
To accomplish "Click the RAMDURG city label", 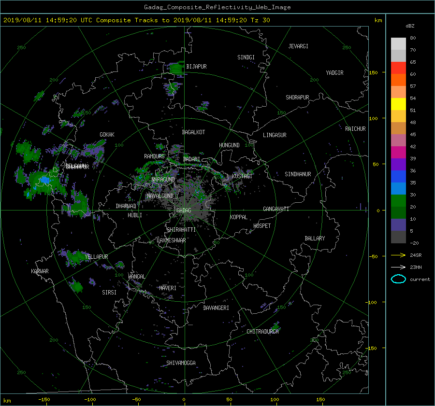I will pyautogui.click(x=154, y=156).
